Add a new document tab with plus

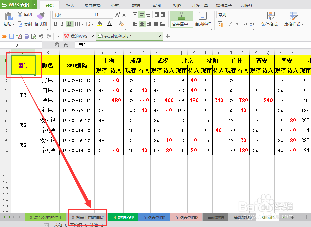pos(168,36)
